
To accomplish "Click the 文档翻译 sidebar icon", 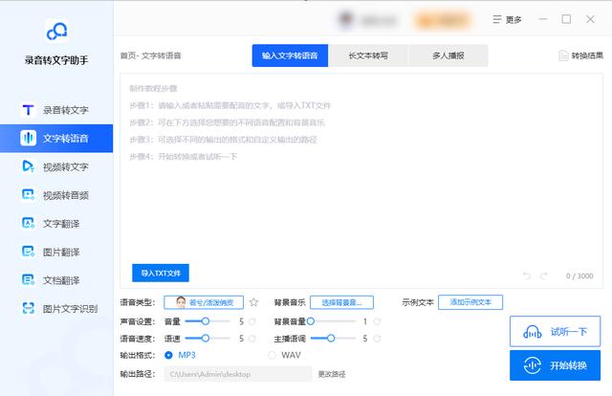I will 28,280.
